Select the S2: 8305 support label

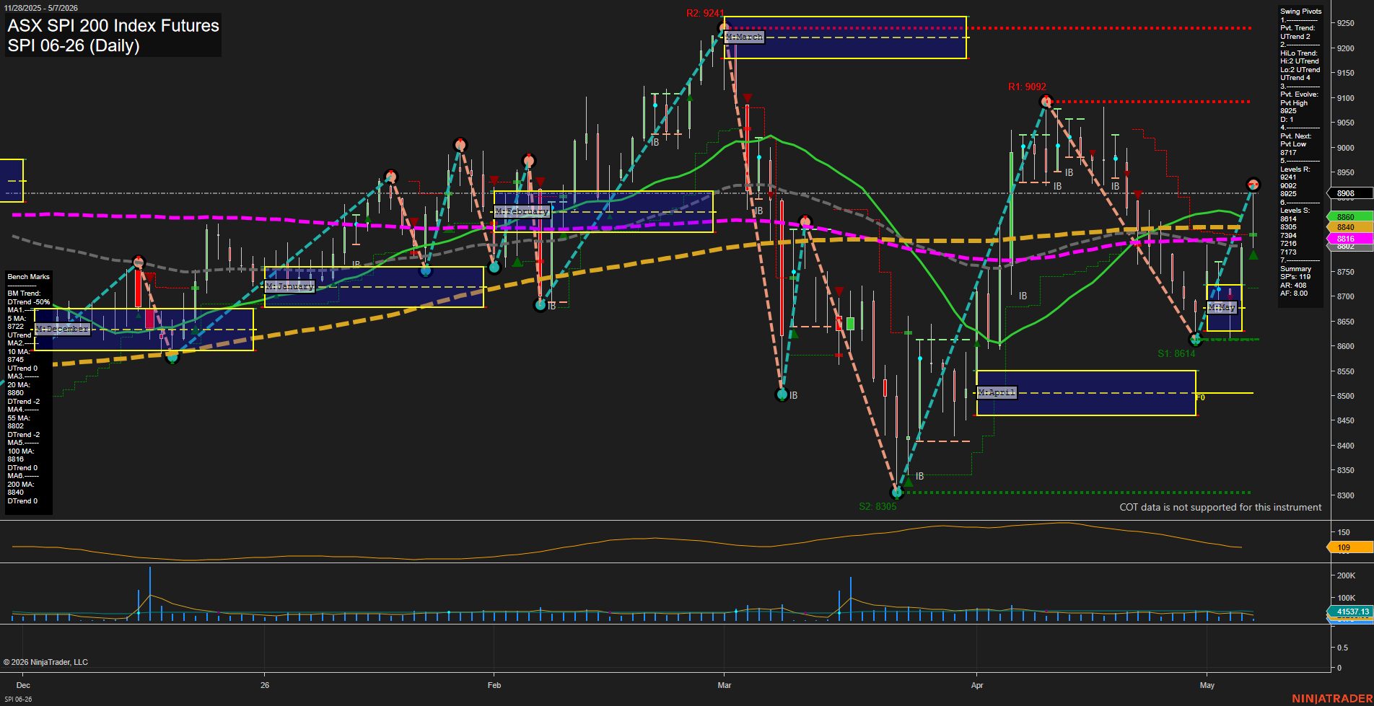[878, 506]
